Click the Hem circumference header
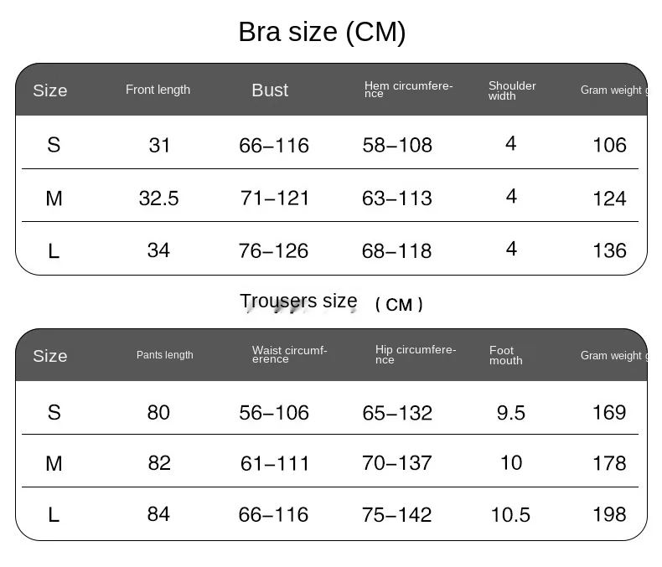 tap(408, 90)
